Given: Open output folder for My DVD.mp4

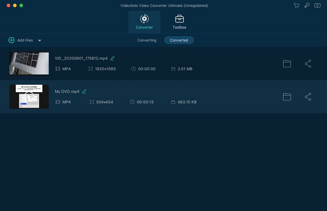Looking at the screenshot, I should click(287, 97).
